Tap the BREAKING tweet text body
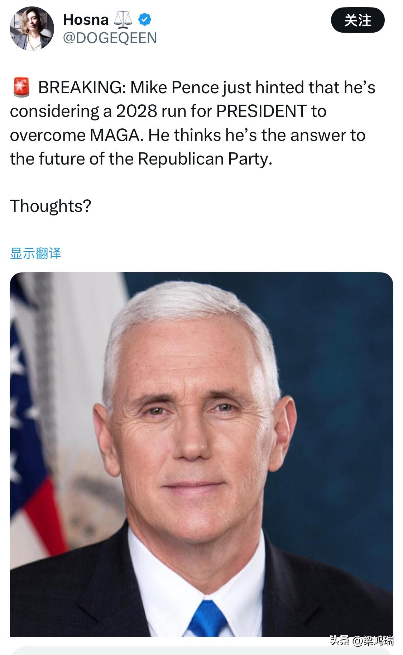Image resolution: width=403 pixels, height=655 pixels. point(193,123)
